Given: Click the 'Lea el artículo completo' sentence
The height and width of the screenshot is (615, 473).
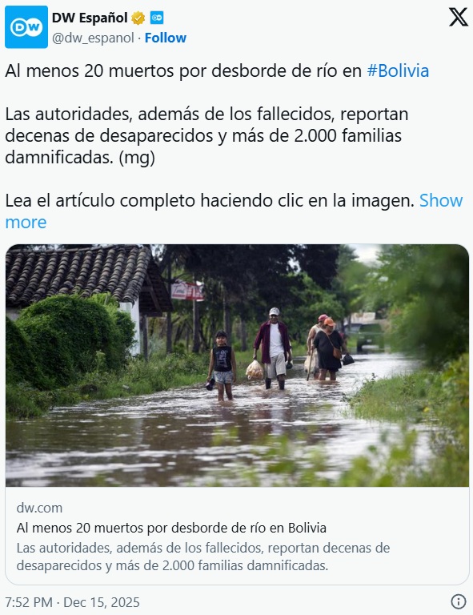Looking at the screenshot, I should pyautogui.click(x=210, y=200).
